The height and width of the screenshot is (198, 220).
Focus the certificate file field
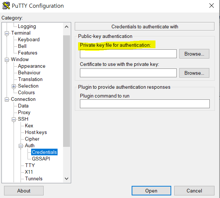128,73
